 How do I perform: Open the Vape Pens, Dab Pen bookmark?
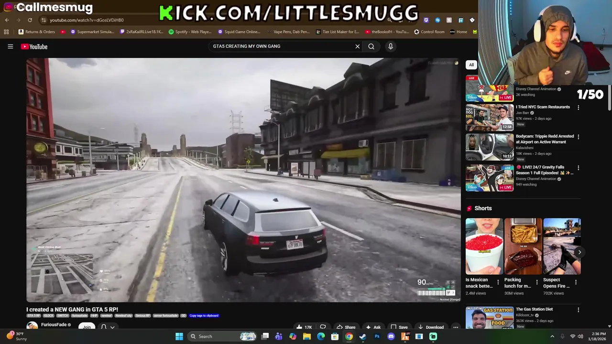coord(287,32)
